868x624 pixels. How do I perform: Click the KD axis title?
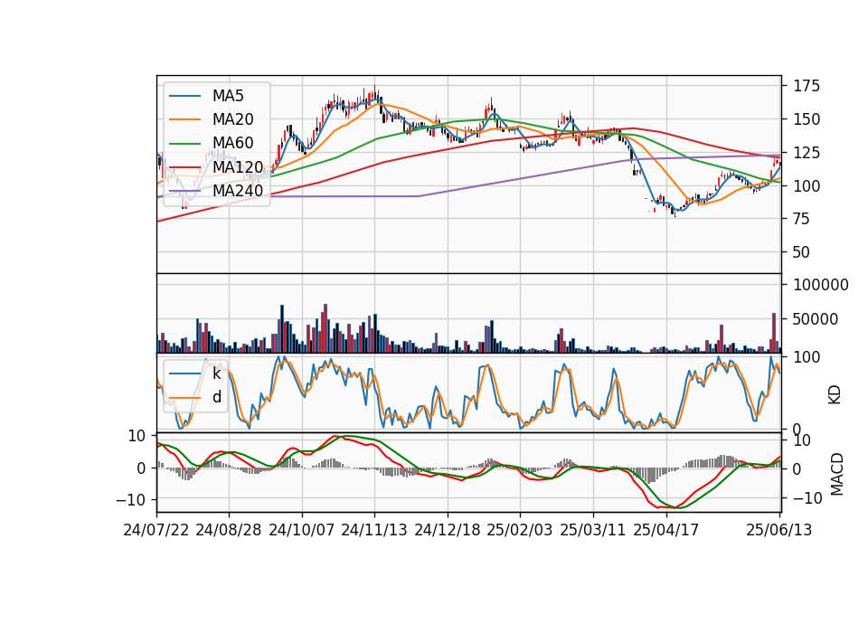(x=835, y=395)
